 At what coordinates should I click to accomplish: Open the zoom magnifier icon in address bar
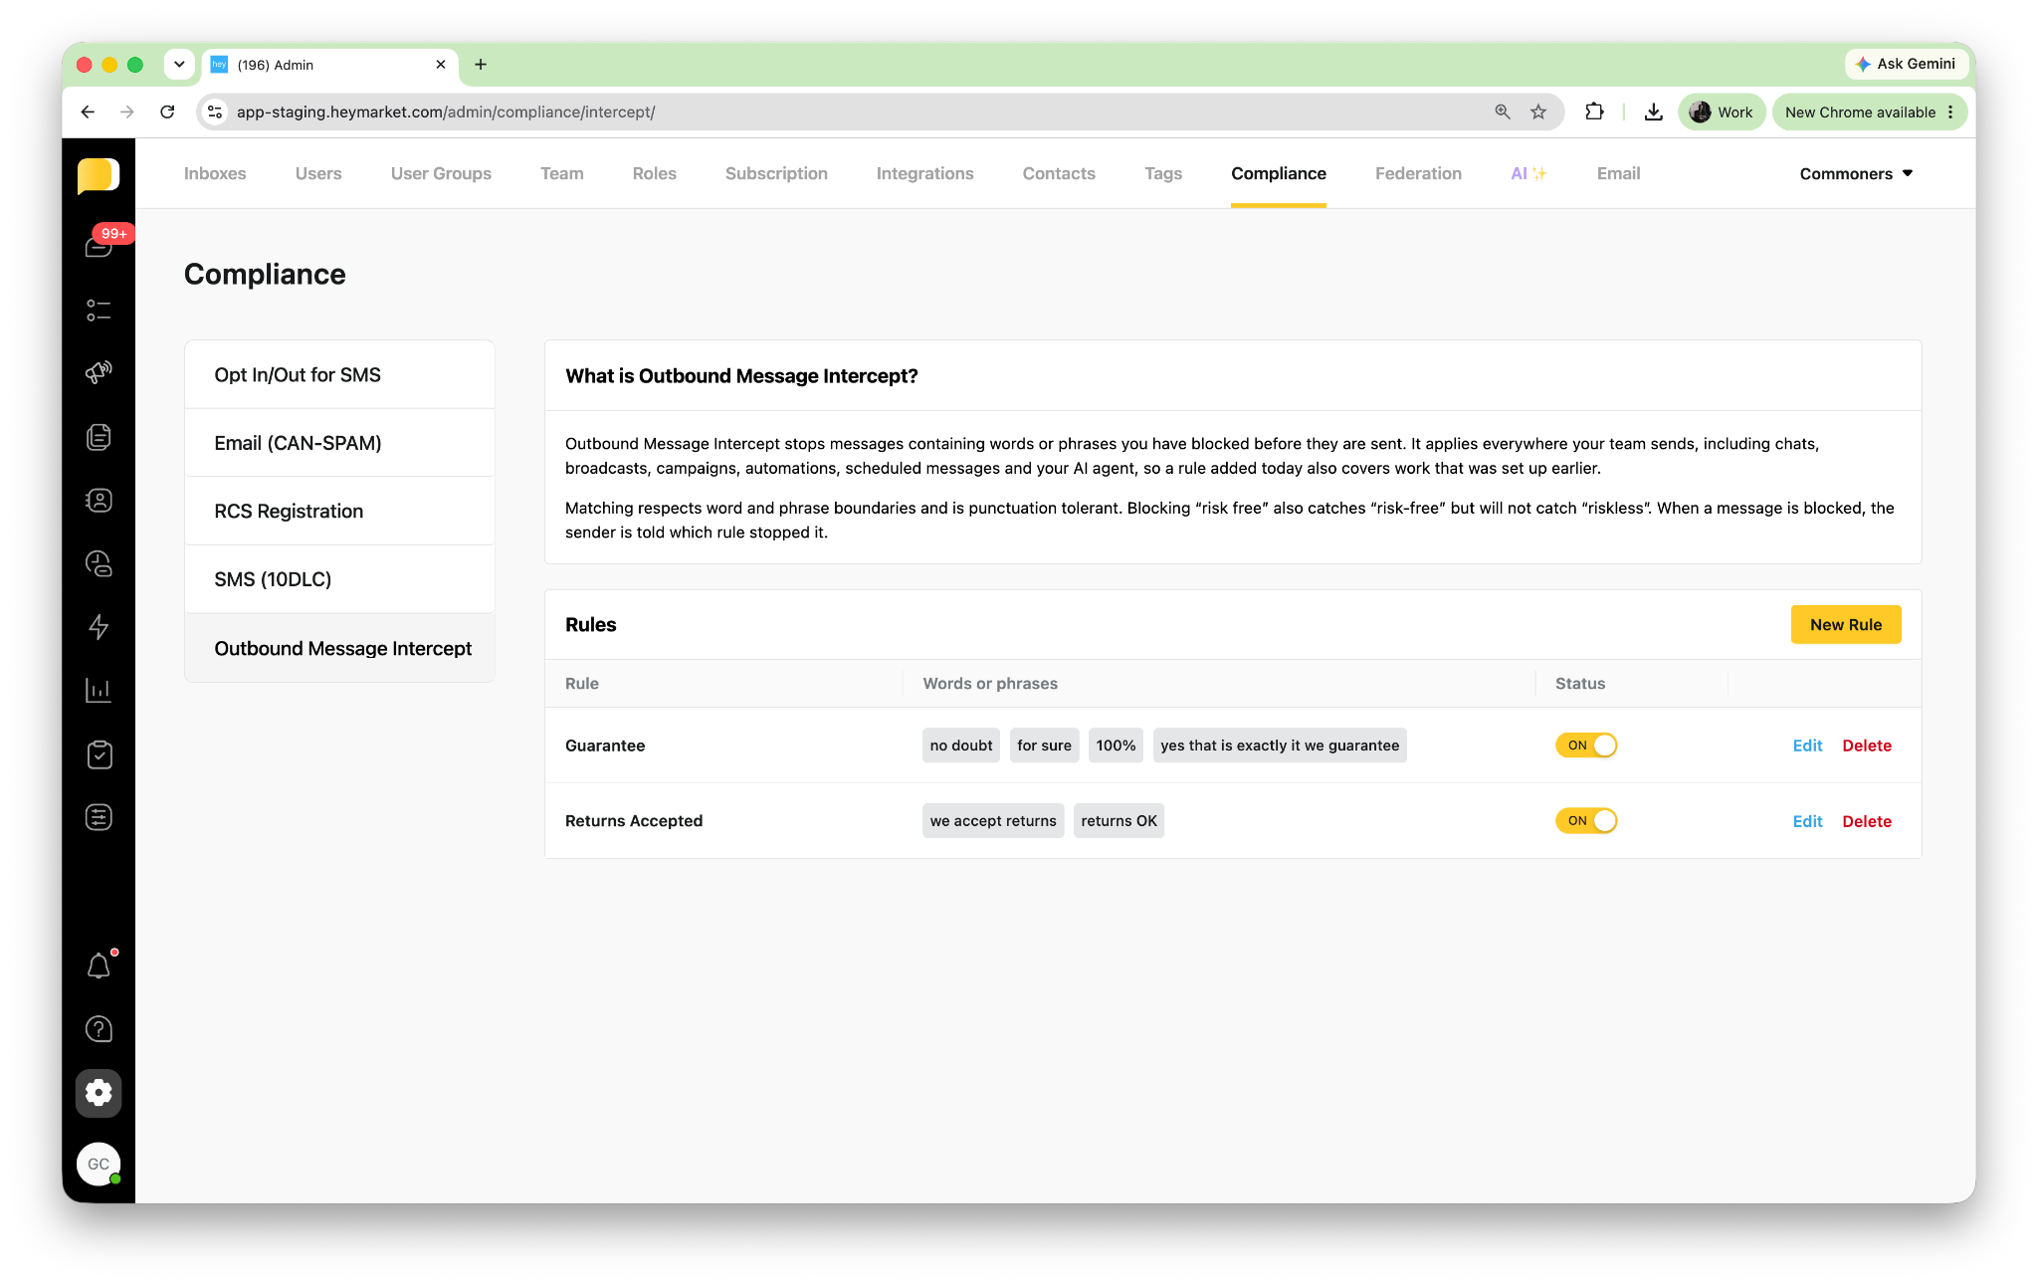coord(1503,112)
